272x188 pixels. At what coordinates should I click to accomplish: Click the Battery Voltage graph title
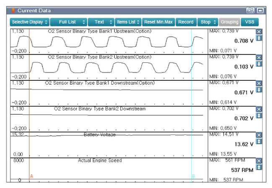pyautogui.click(x=100, y=135)
